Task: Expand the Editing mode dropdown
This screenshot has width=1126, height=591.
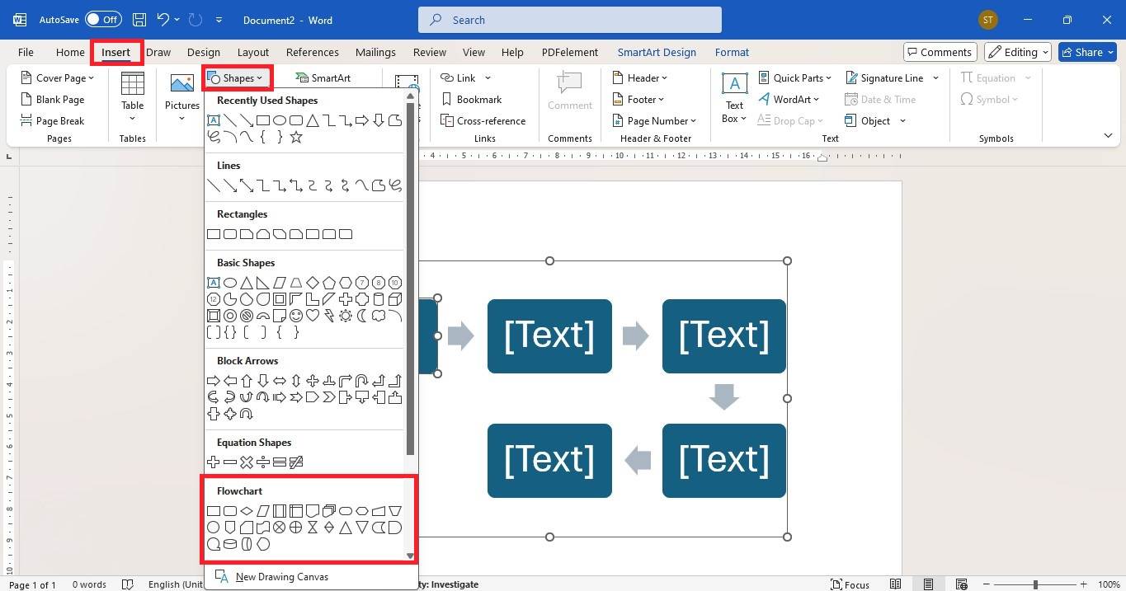Action: (1019, 52)
